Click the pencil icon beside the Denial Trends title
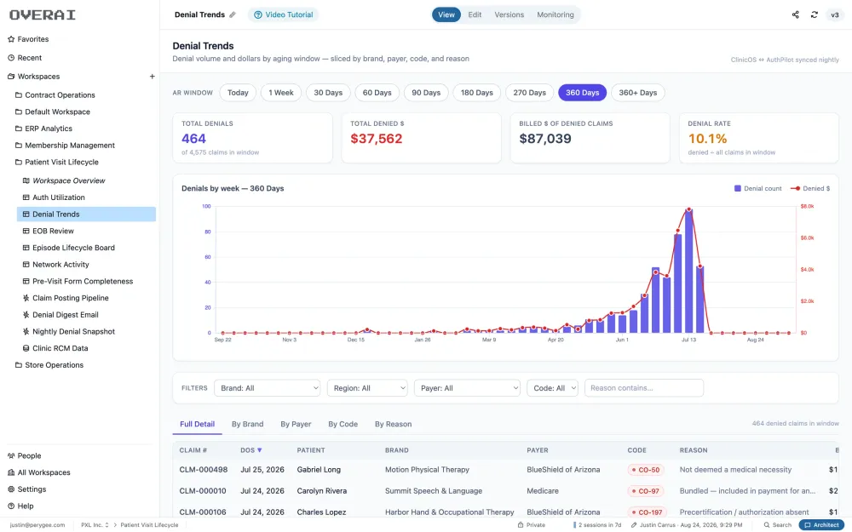The image size is (852, 532). [x=233, y=14]
